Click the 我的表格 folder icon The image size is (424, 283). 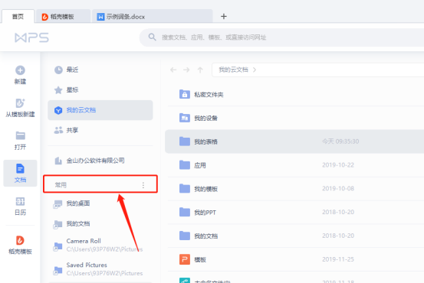(185, 141)
